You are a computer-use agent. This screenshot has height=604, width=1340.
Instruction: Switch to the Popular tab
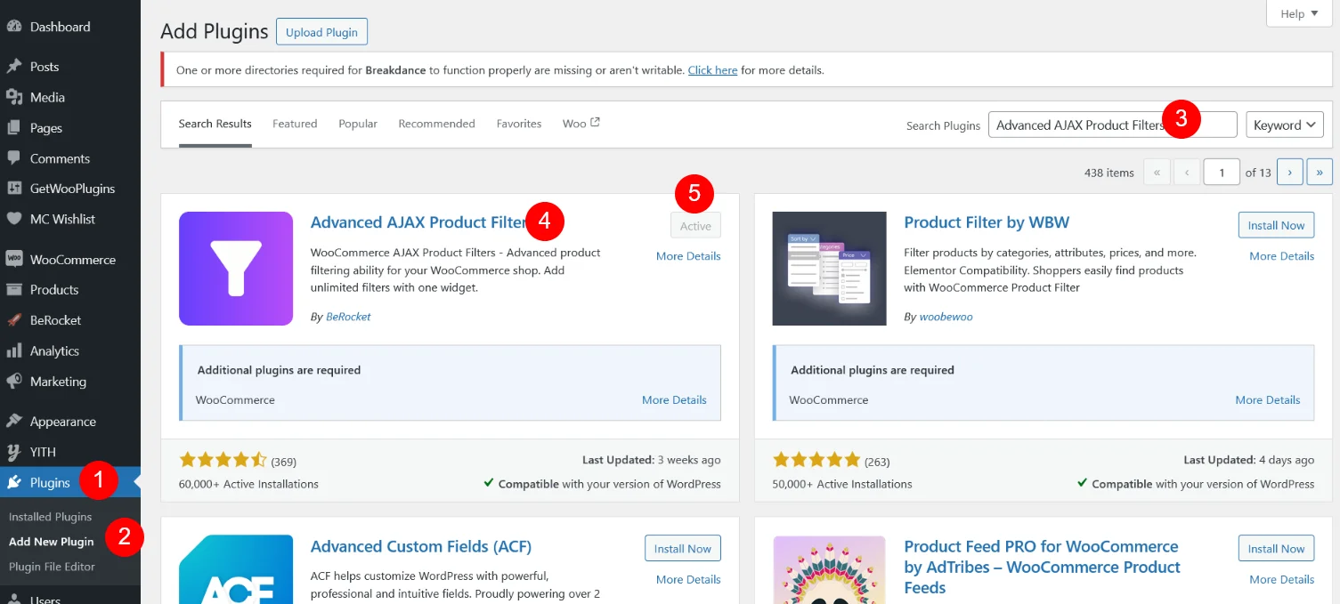point(358,124)
